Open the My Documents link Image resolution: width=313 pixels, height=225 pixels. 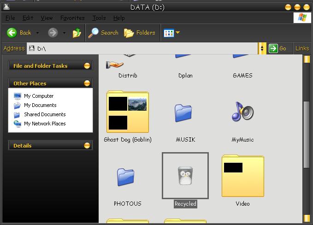[x=40, y=105]
